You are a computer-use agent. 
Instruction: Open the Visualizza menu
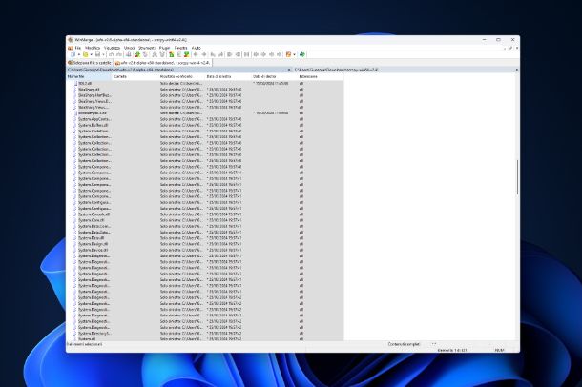112,48
